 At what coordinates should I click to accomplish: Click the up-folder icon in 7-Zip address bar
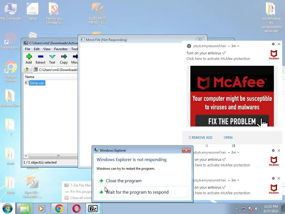pyautogui.click(x=27, y=69)
